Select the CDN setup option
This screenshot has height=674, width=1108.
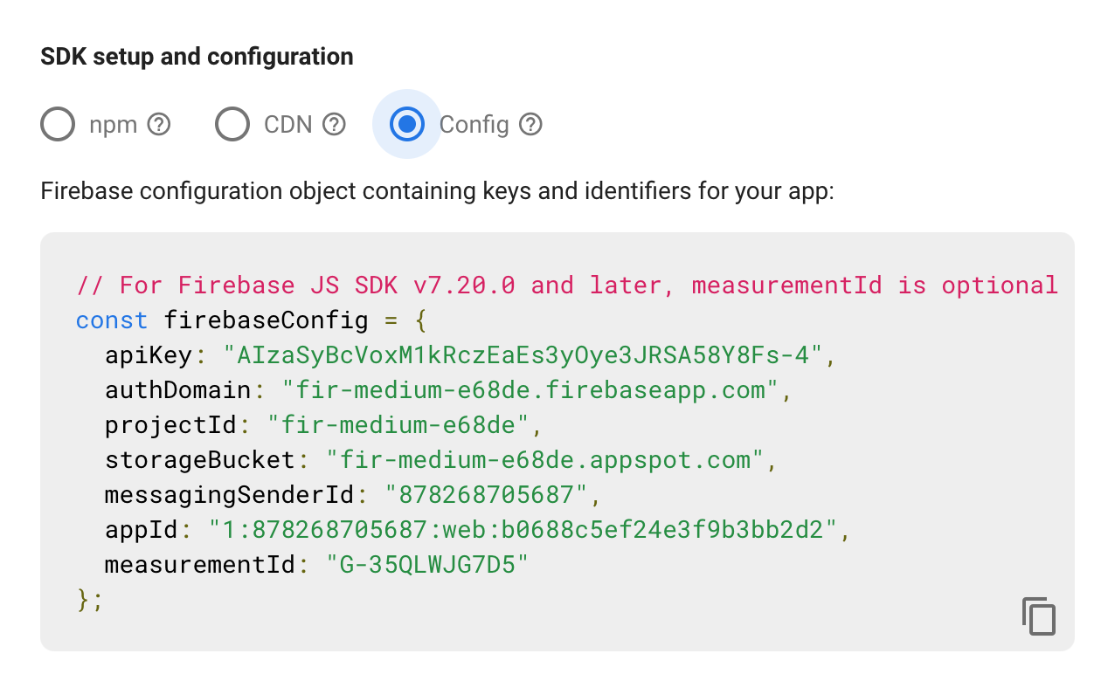232,124
